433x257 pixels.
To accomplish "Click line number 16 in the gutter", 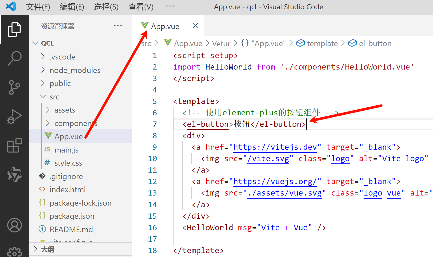I will point(152,227).
